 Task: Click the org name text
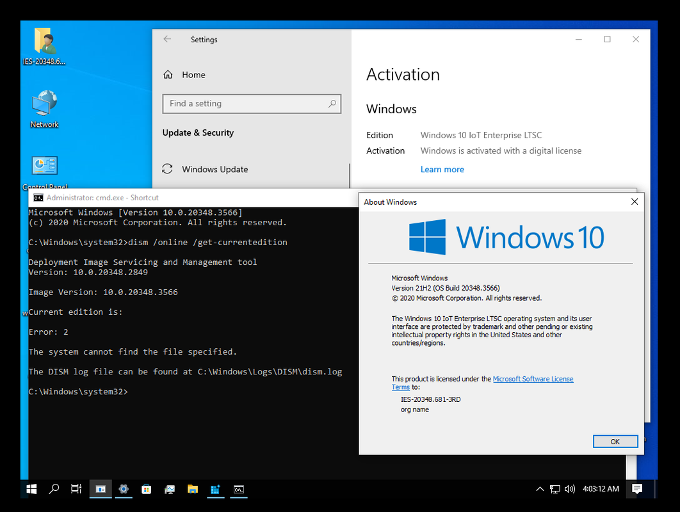click(x=414, y=410)
